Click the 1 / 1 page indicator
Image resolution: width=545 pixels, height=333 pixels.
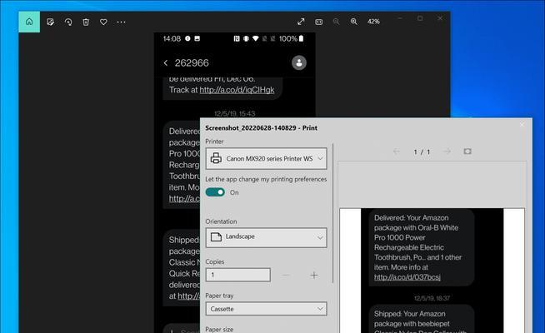[x=422, y=152]
